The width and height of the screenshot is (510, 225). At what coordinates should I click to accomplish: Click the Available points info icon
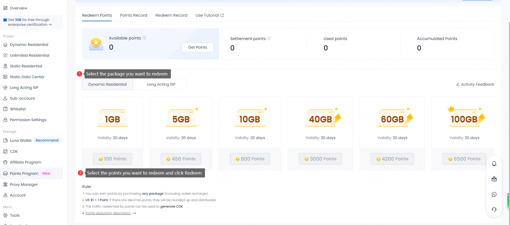coord(144,38)
